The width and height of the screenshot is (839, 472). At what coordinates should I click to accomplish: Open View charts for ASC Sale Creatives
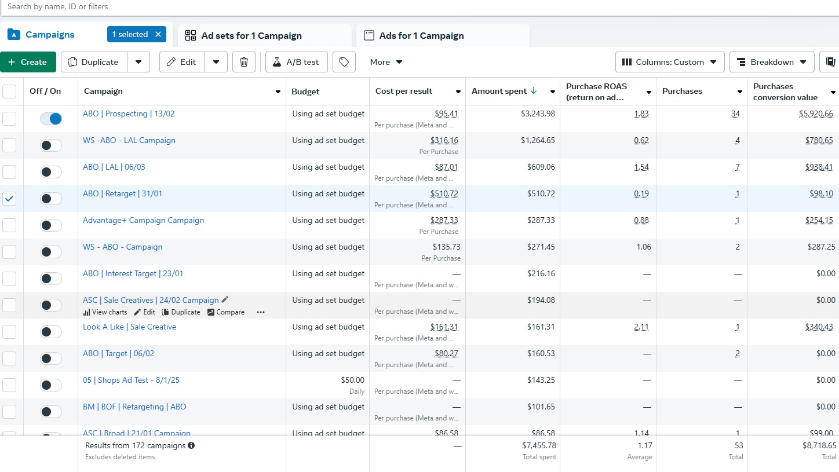[105, 312]
